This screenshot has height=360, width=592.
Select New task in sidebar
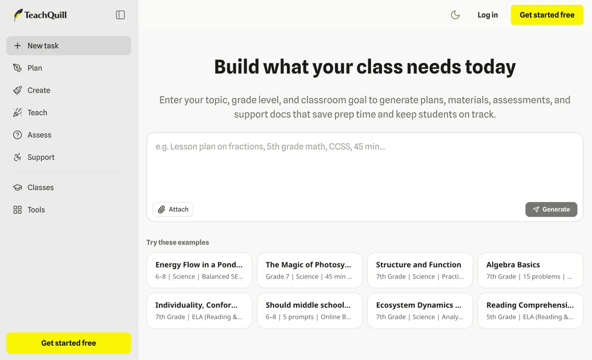[69, 45]
